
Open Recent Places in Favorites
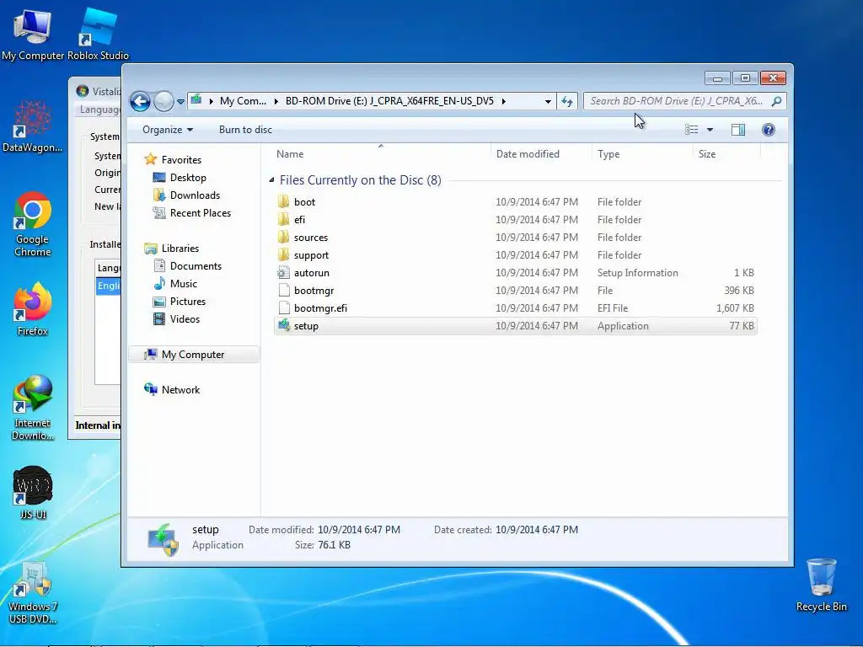pos(201,213)
